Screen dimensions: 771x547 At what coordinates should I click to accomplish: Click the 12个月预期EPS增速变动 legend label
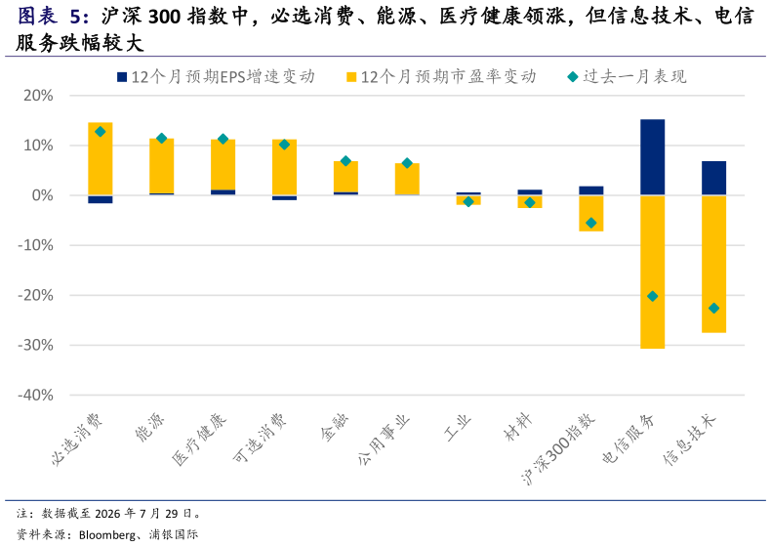[223, 77]
